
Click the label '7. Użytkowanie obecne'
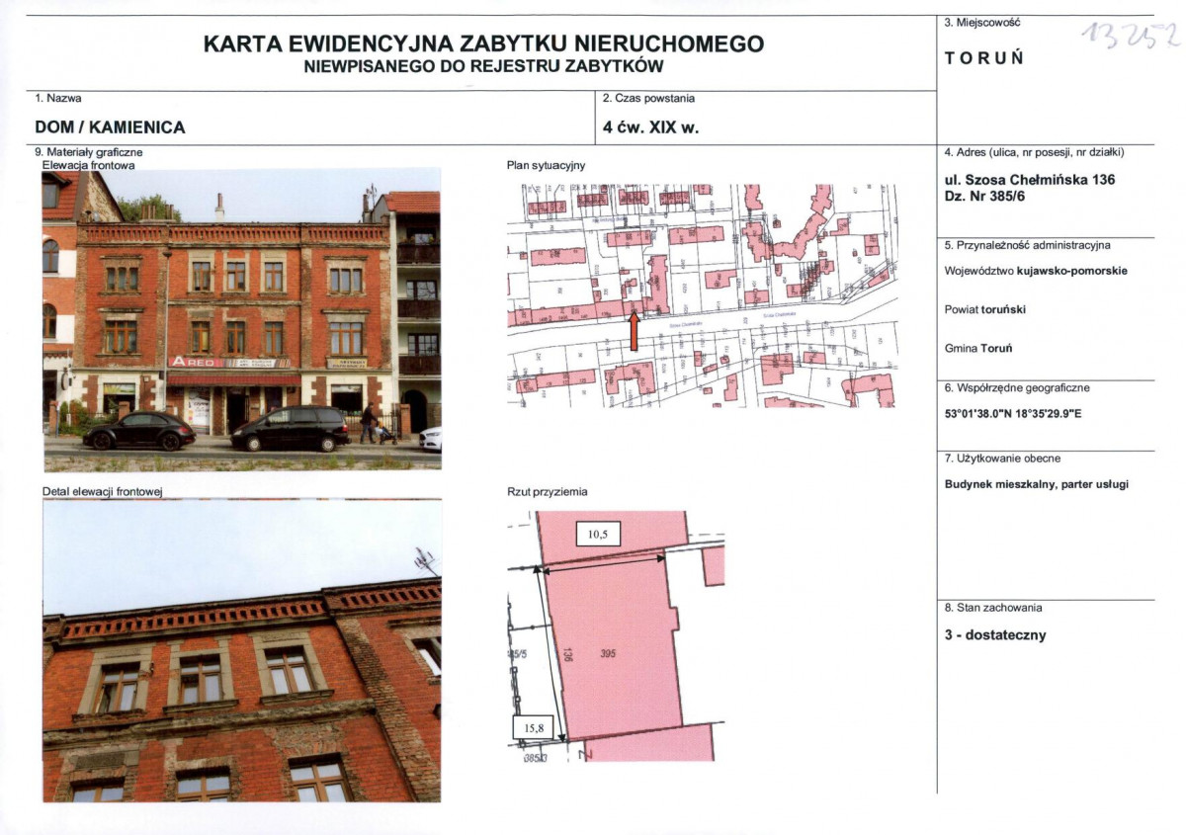pos(1003,459)
